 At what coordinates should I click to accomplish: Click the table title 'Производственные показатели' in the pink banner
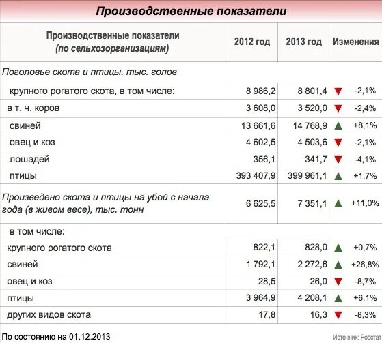coord(191,11)
